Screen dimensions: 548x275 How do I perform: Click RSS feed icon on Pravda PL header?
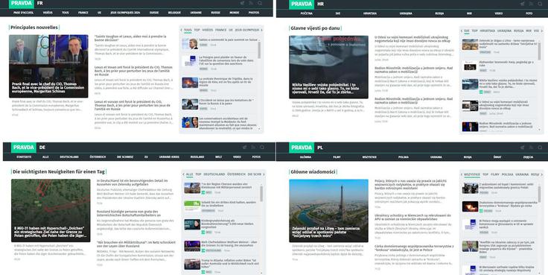pyautogui.click(x=531, y=148)
